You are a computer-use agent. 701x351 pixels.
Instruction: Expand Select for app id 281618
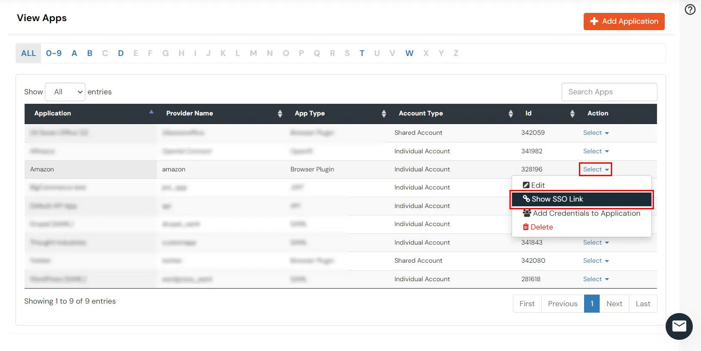tap(596, 279)
